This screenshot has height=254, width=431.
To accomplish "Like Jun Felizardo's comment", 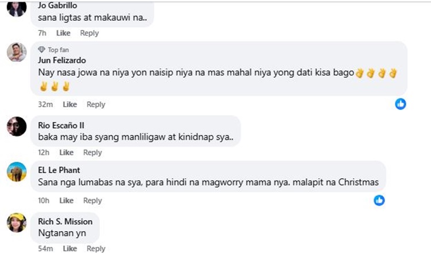I will tap(70, 104).
